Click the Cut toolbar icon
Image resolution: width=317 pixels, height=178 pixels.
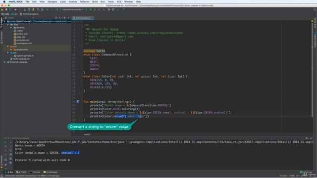(25, 9)
